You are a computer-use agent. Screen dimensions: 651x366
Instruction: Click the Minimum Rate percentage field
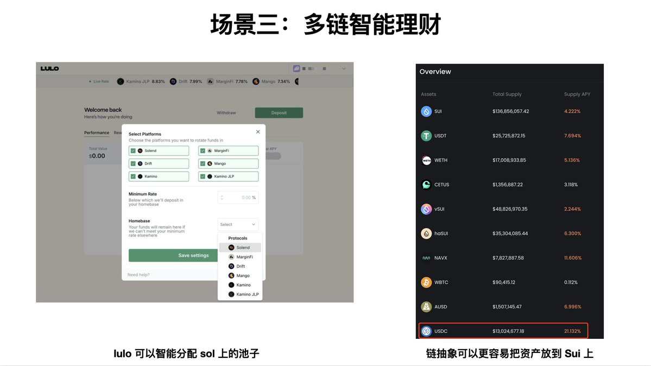click(238, 198)
